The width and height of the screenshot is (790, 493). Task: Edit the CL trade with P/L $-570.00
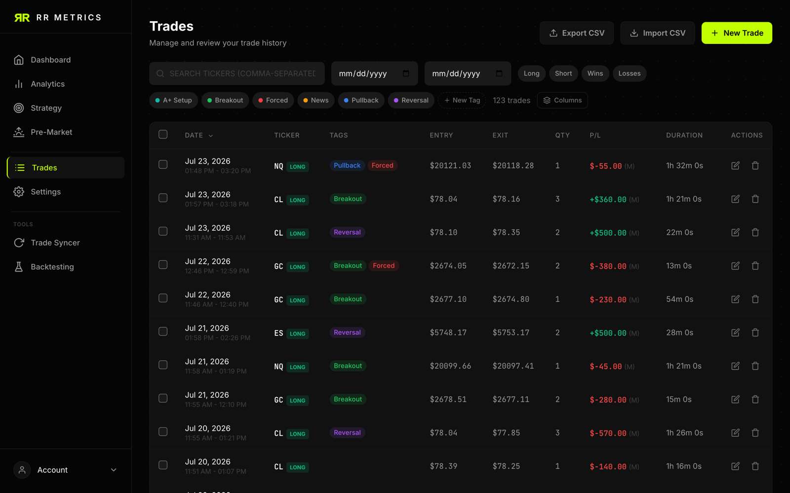click(x=735, y=433)
